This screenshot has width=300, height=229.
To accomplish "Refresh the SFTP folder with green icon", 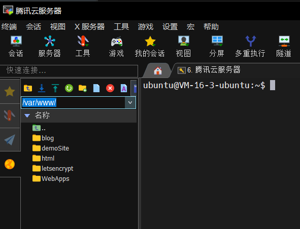I will [69, 88].
